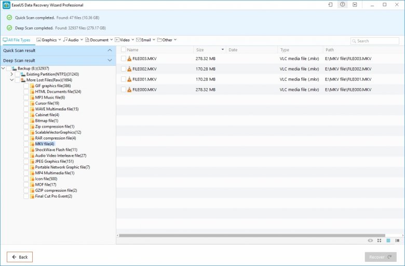405x266 pixels.
Task: Click VLC icon of FILE000.MKV
Action: coord(129,90)
